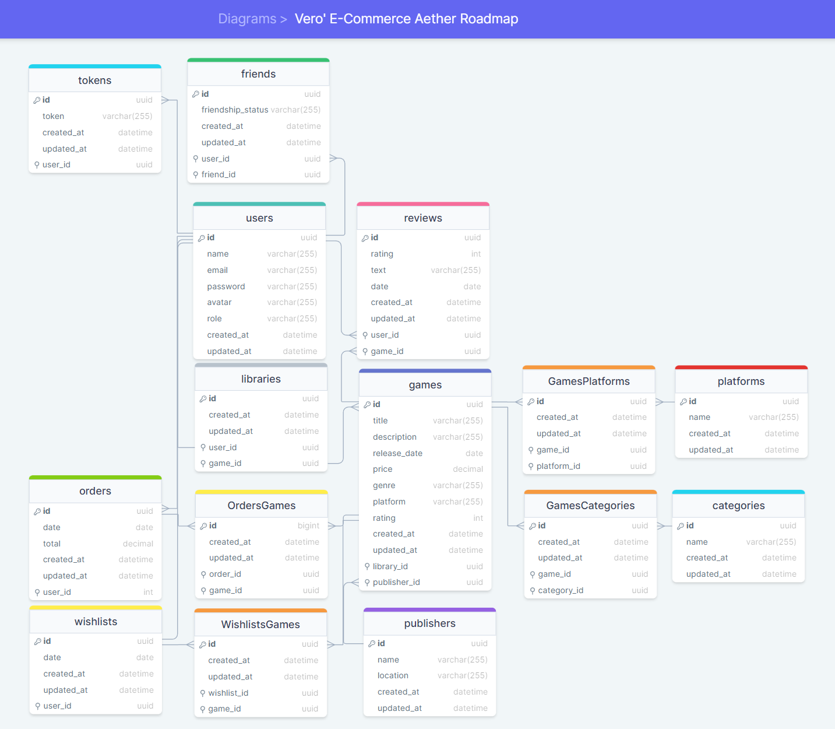Select the OrdersGames table header
Viewport: 835px width, 729px height.
coord(261,505)
